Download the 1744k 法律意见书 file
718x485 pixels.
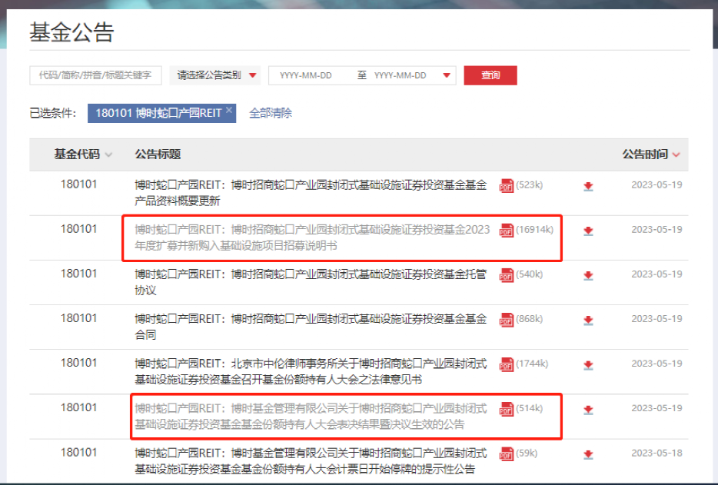tap(588, 364)
